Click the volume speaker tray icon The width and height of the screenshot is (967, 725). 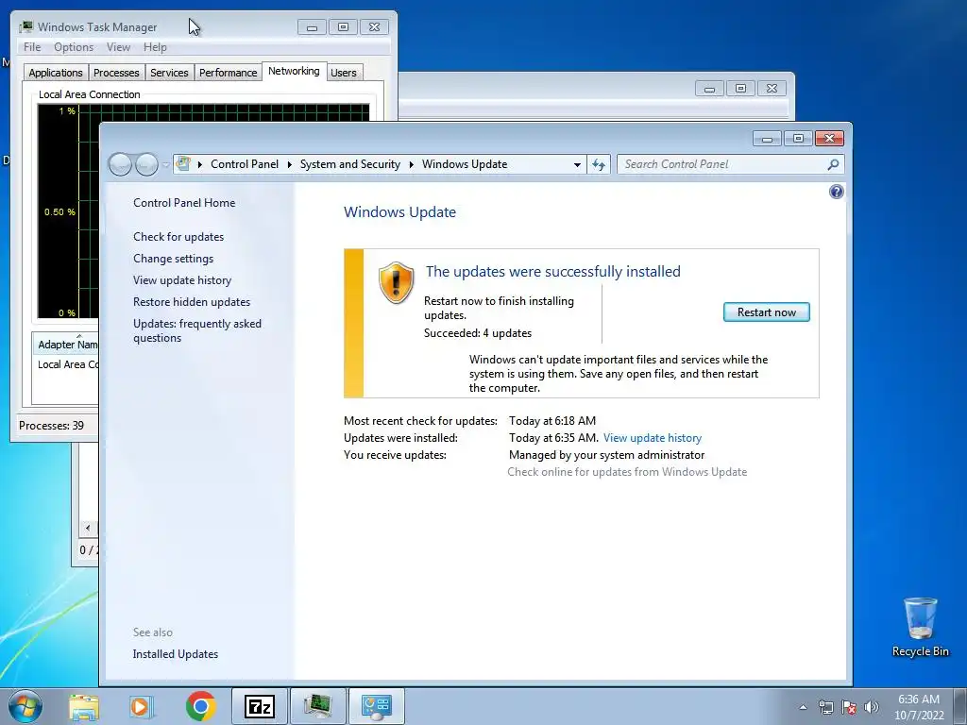click(872, 707)
